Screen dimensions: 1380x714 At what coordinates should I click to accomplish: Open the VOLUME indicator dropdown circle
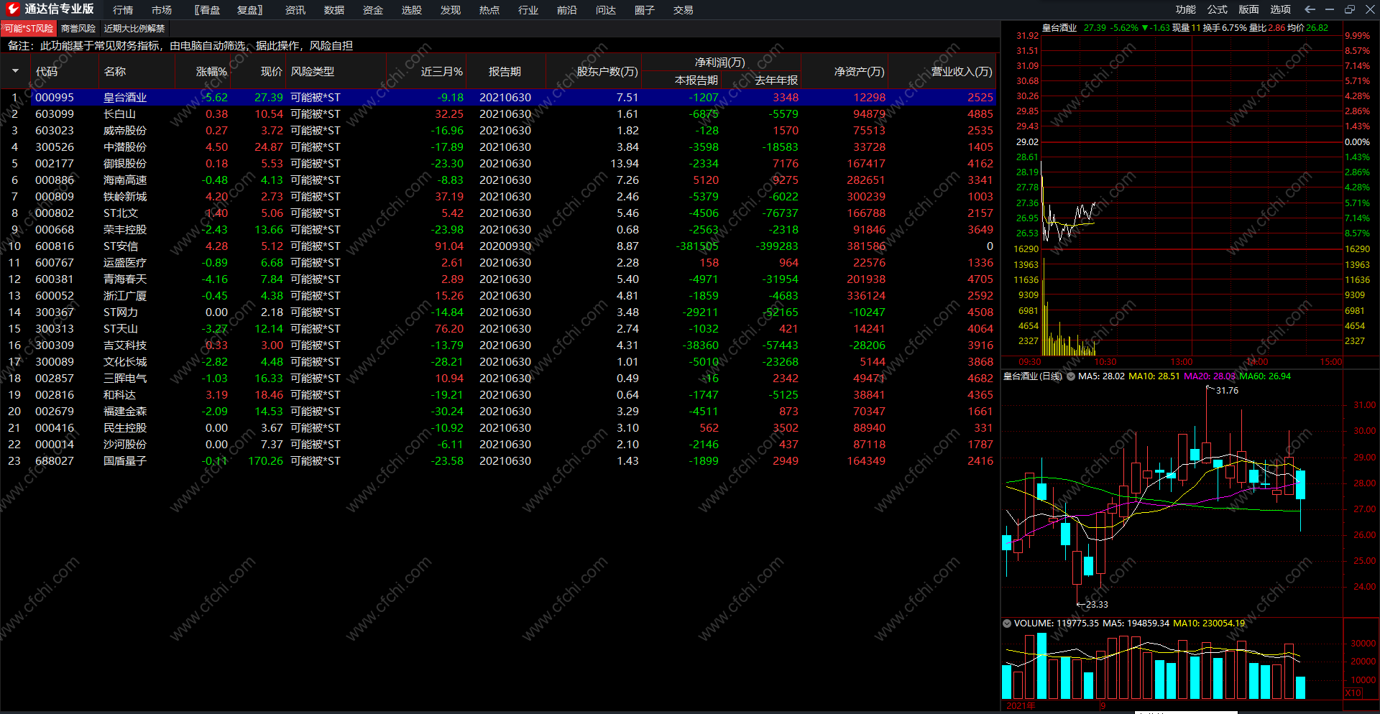point(1007,623)
